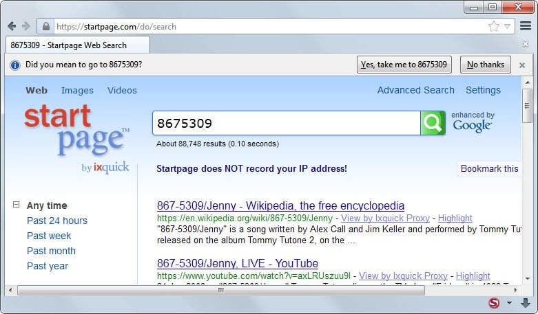Minimize the browser window

pos(474,7)
